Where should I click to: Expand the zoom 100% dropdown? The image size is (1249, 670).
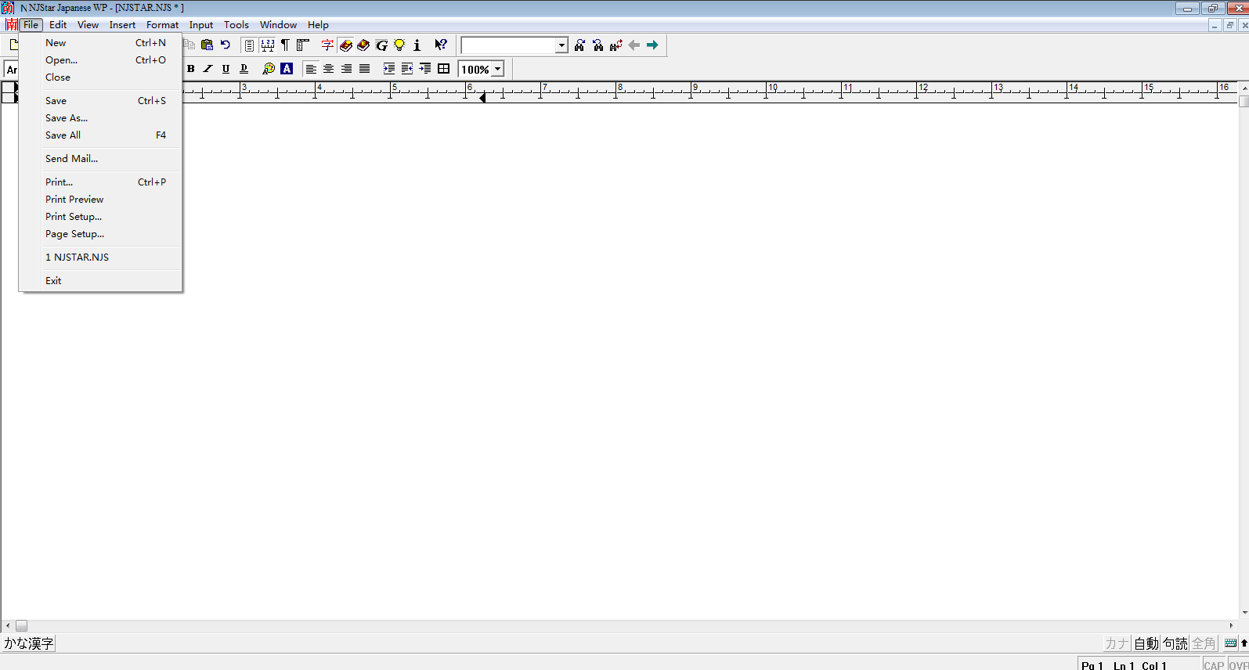497,70
